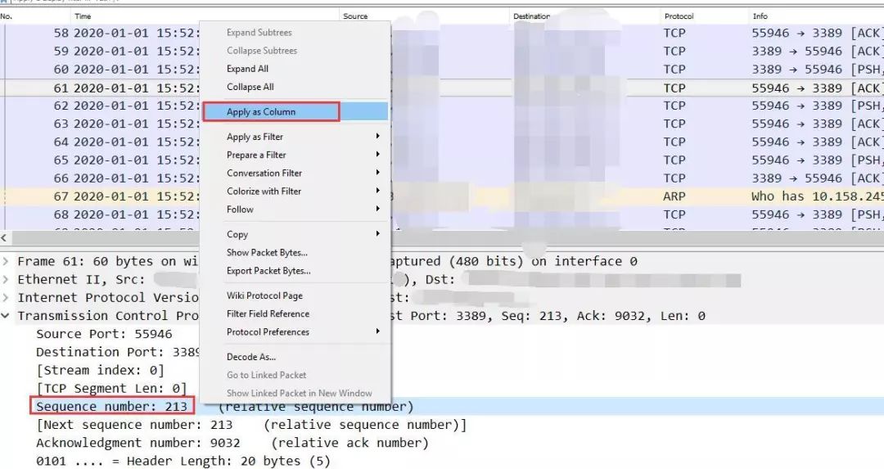884x469 pixels.
Task: Select packet row number 66
Action: point(442,178)
